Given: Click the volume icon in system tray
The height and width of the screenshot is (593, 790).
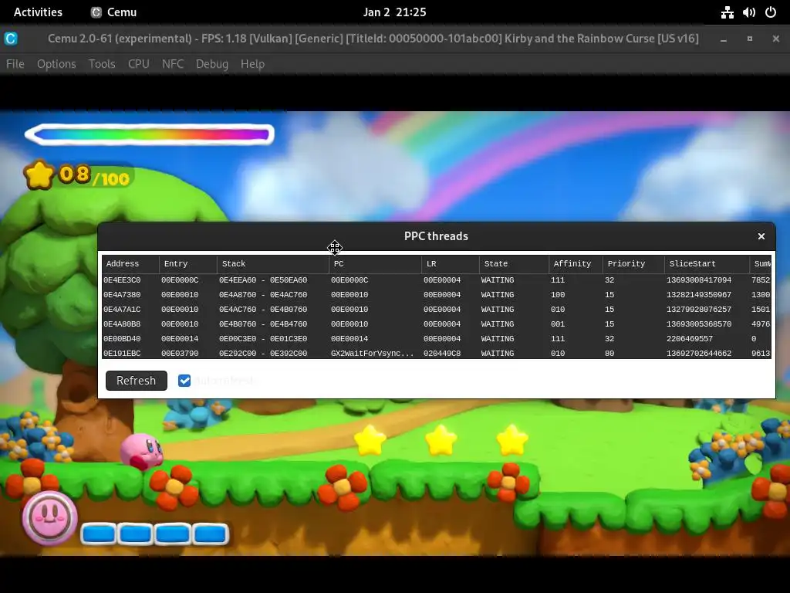Looking at the screenshot, I should 748,12.
